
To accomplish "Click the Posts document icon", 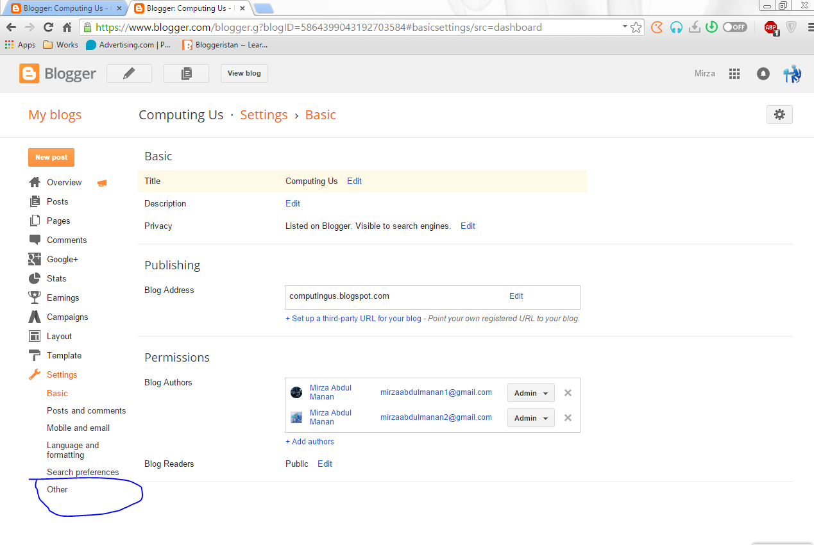I will coord(35,201).
